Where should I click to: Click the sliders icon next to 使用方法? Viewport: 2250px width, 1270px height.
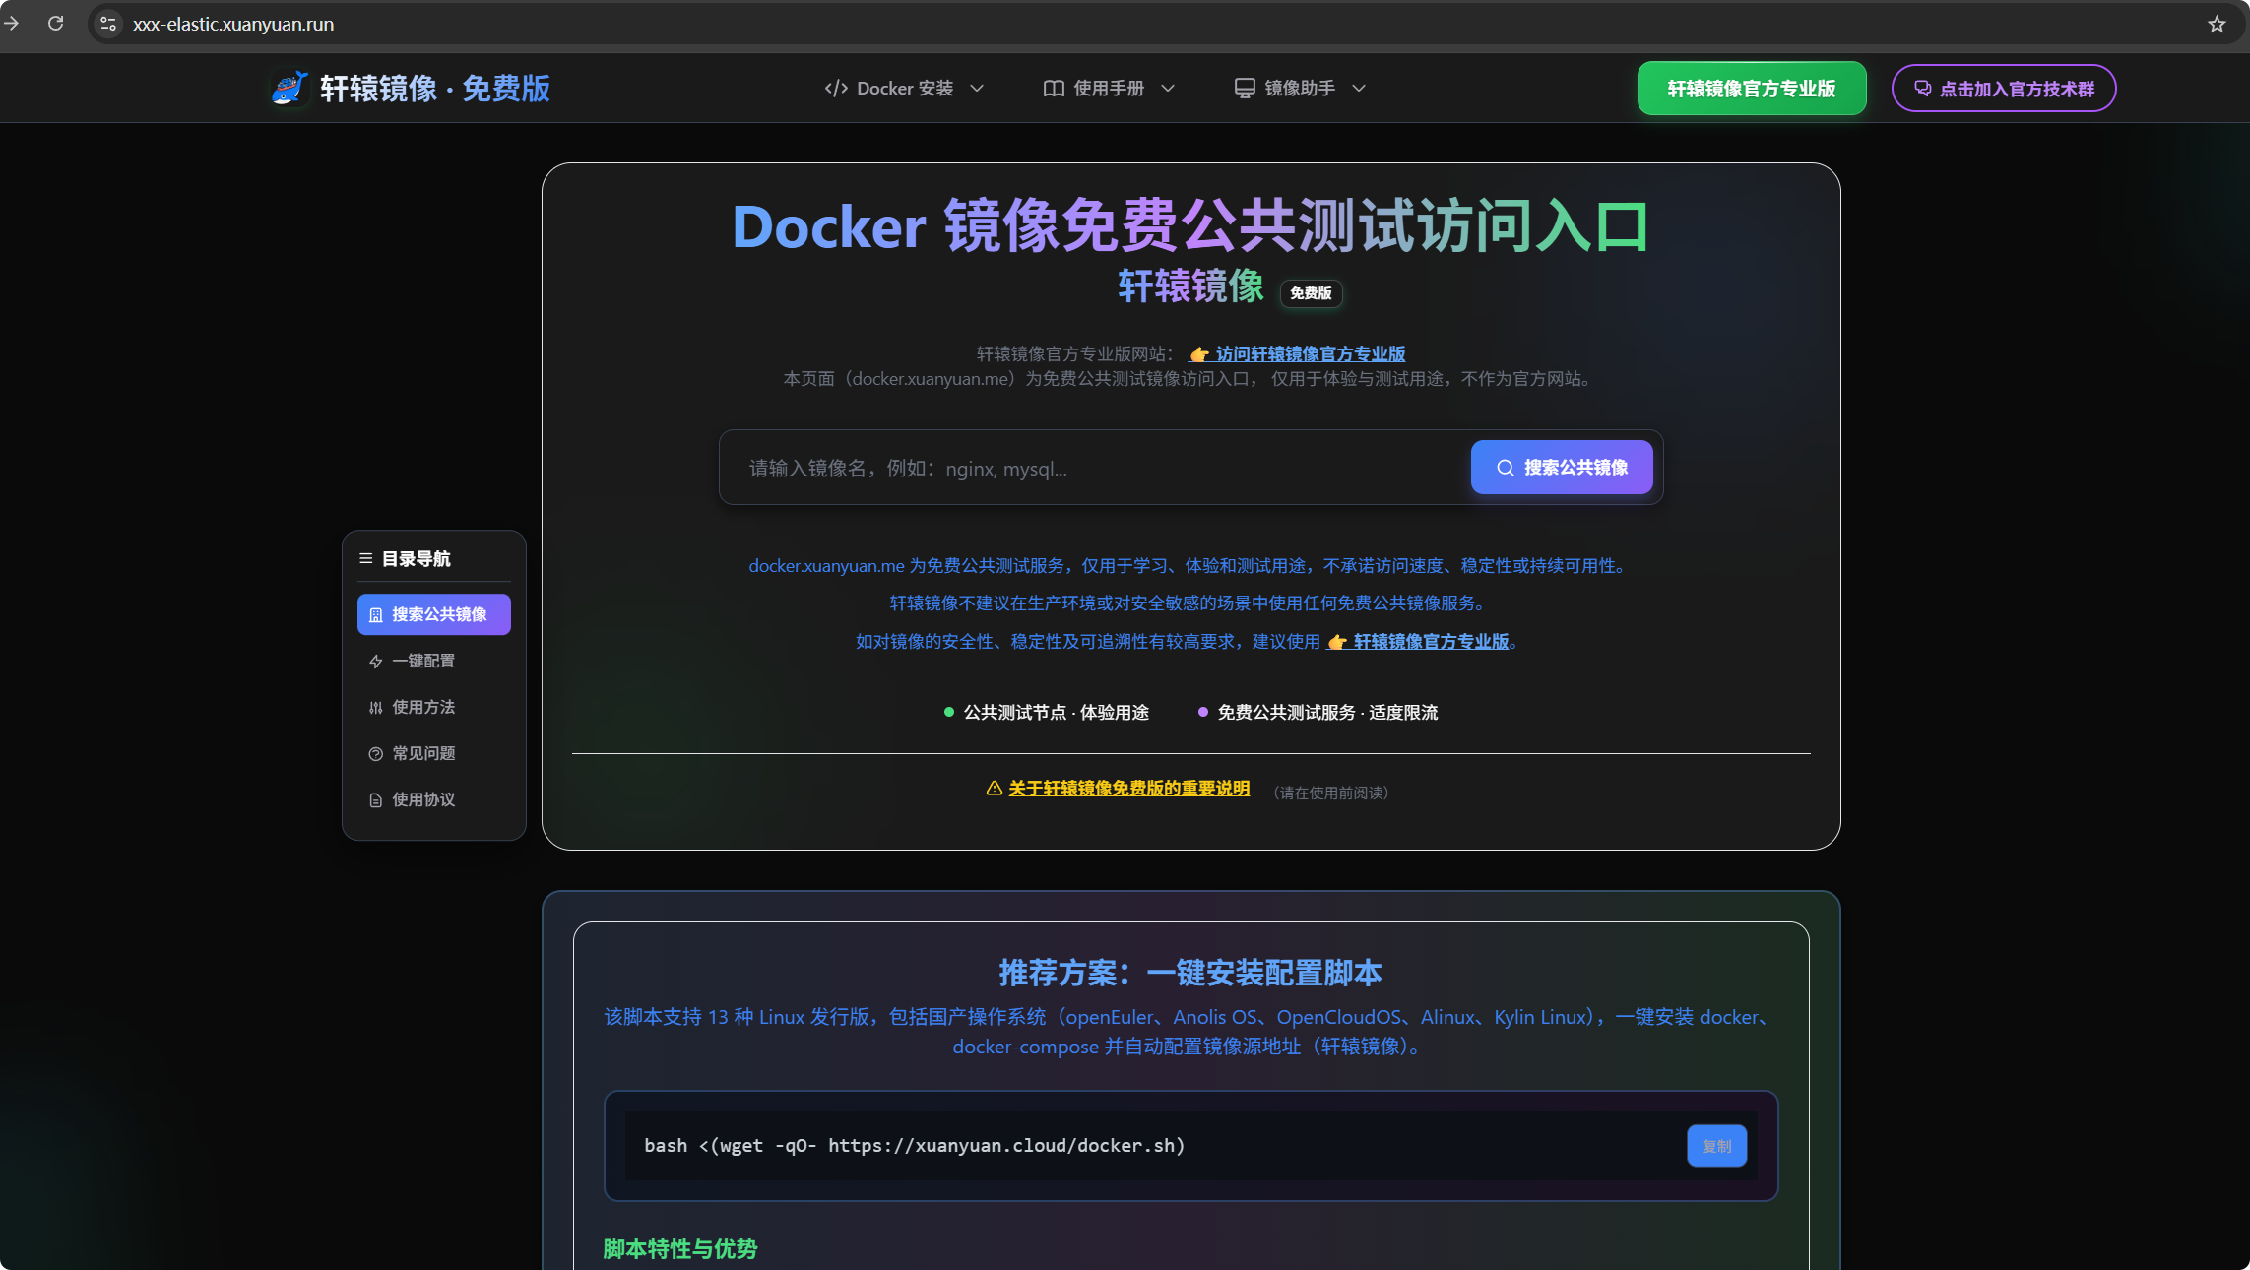(375, 707)
